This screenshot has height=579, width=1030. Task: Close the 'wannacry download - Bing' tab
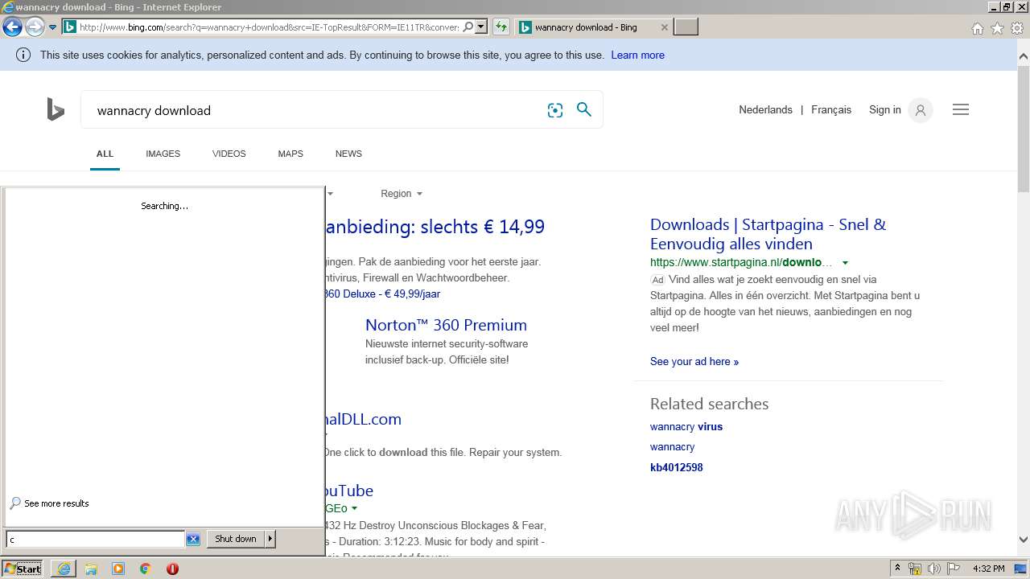tap(664, 27)
